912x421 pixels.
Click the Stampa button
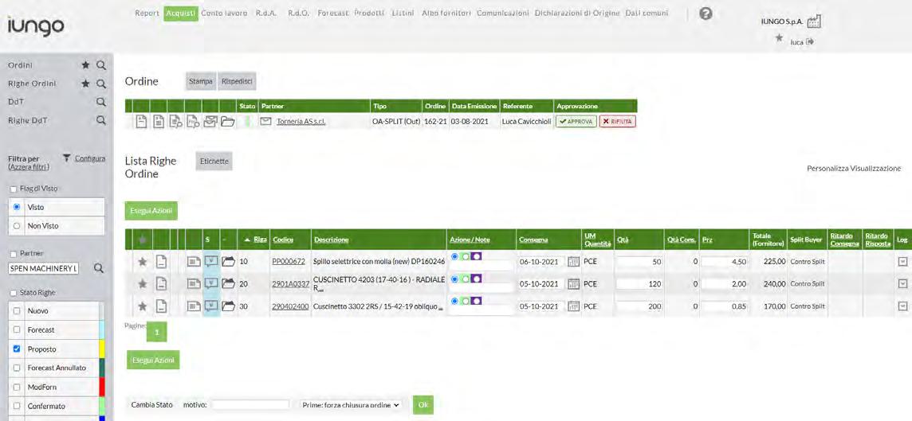pos(201,82)
